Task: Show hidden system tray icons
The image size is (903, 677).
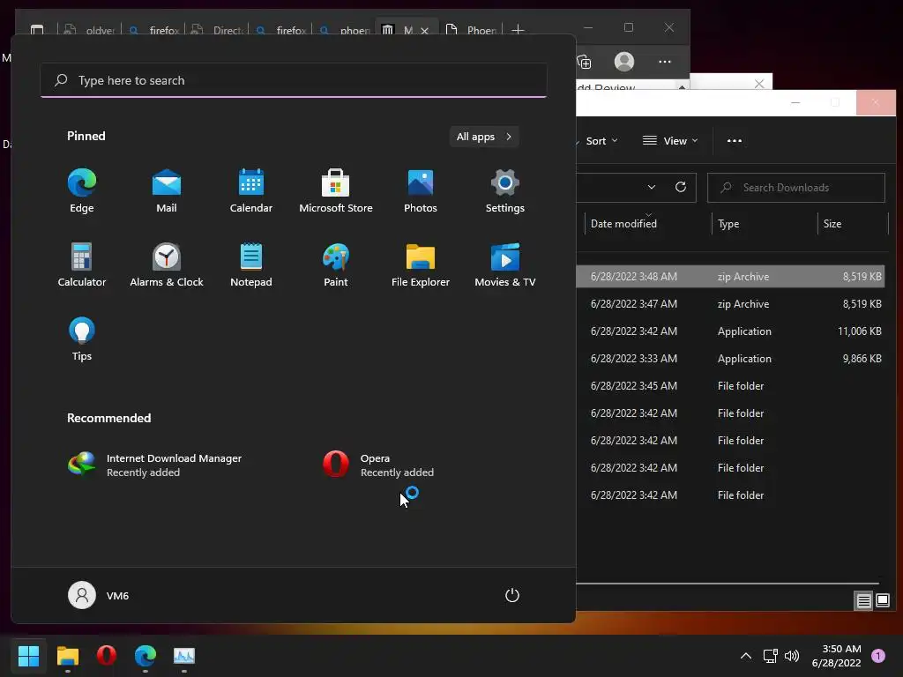Action: tap(746, 656)
